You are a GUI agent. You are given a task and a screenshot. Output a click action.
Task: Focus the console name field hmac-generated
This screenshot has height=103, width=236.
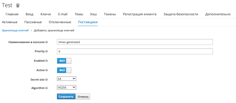coord(135,42)
